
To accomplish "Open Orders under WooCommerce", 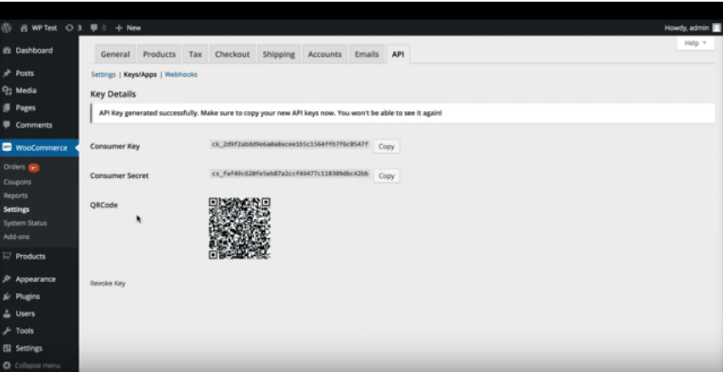I will (14, 167).
